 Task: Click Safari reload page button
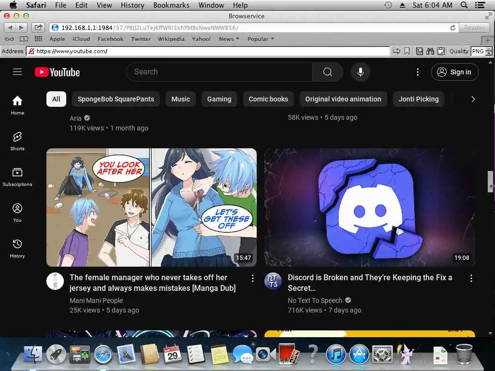tap(452, 28)
